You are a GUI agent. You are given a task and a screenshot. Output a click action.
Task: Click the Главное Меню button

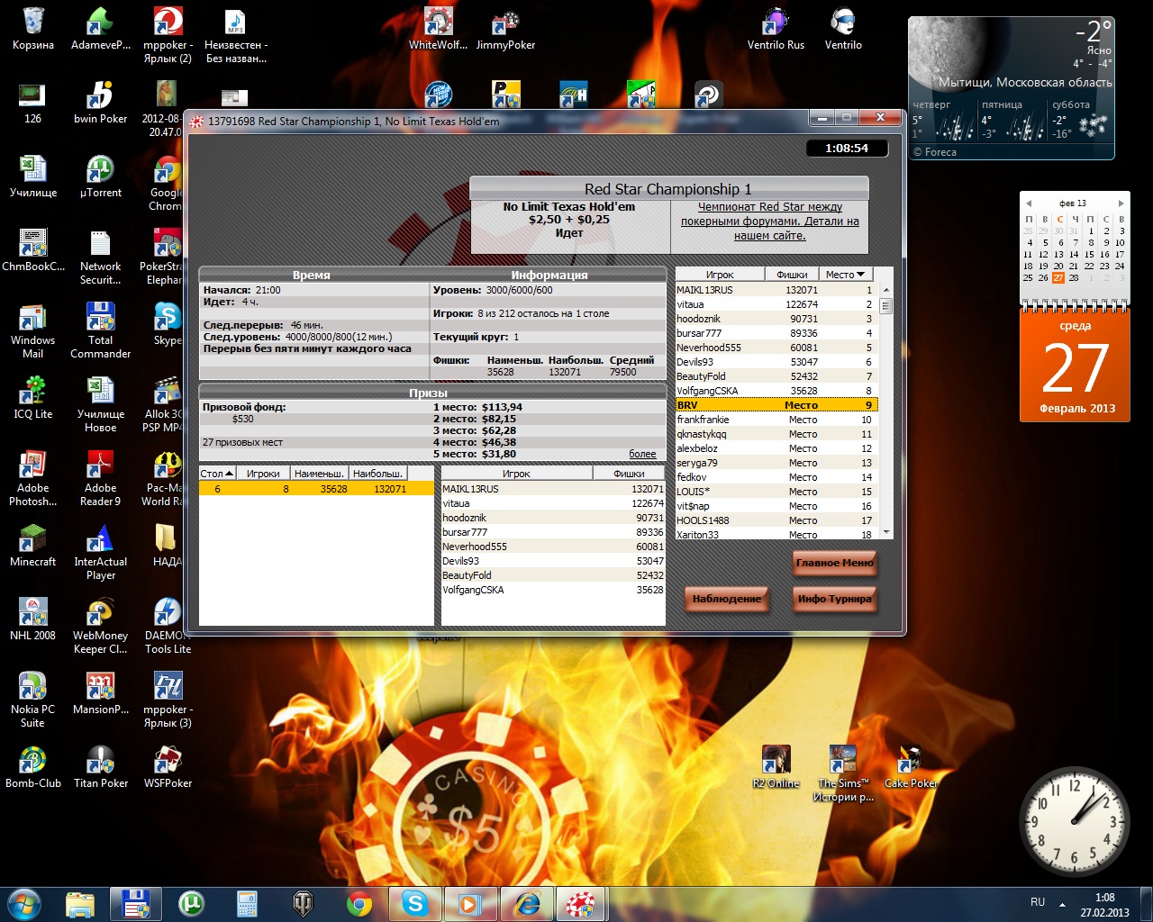[x=834, y=563]
